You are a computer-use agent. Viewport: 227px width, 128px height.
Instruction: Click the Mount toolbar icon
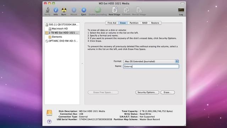tap(74, 10)
